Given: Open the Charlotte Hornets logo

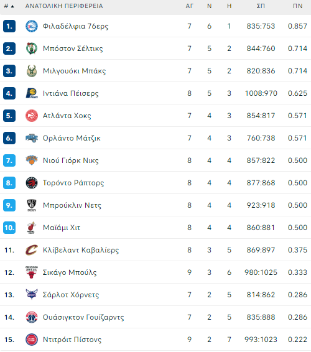Looking at the screenshot, I should 32,295.
